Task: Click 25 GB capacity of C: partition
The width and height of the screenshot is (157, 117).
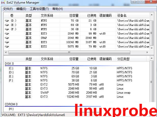Action: click(75, 68)
